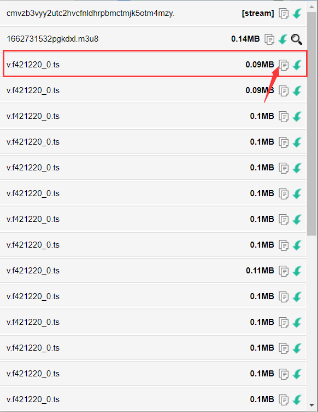Open the magnifier parser for the m3u8 file
The height and width of the screenshot is (412, 318).
coord(297,39)
